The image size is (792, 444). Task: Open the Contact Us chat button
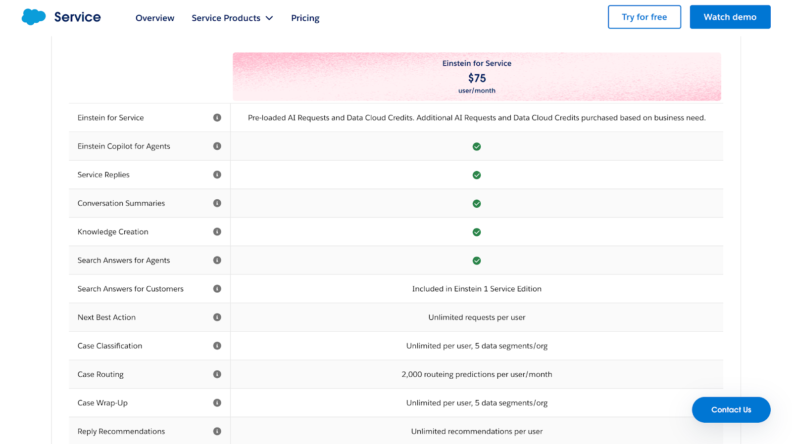tap(731, 410)
